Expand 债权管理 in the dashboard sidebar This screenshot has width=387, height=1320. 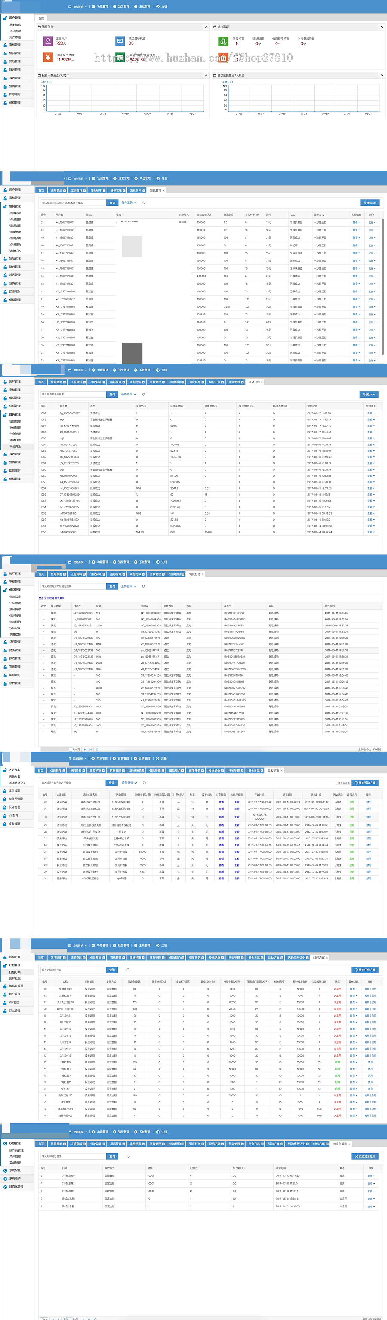tap(15, 102)
